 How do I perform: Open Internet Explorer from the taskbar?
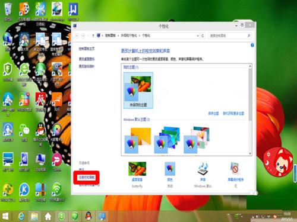point(21,217)
